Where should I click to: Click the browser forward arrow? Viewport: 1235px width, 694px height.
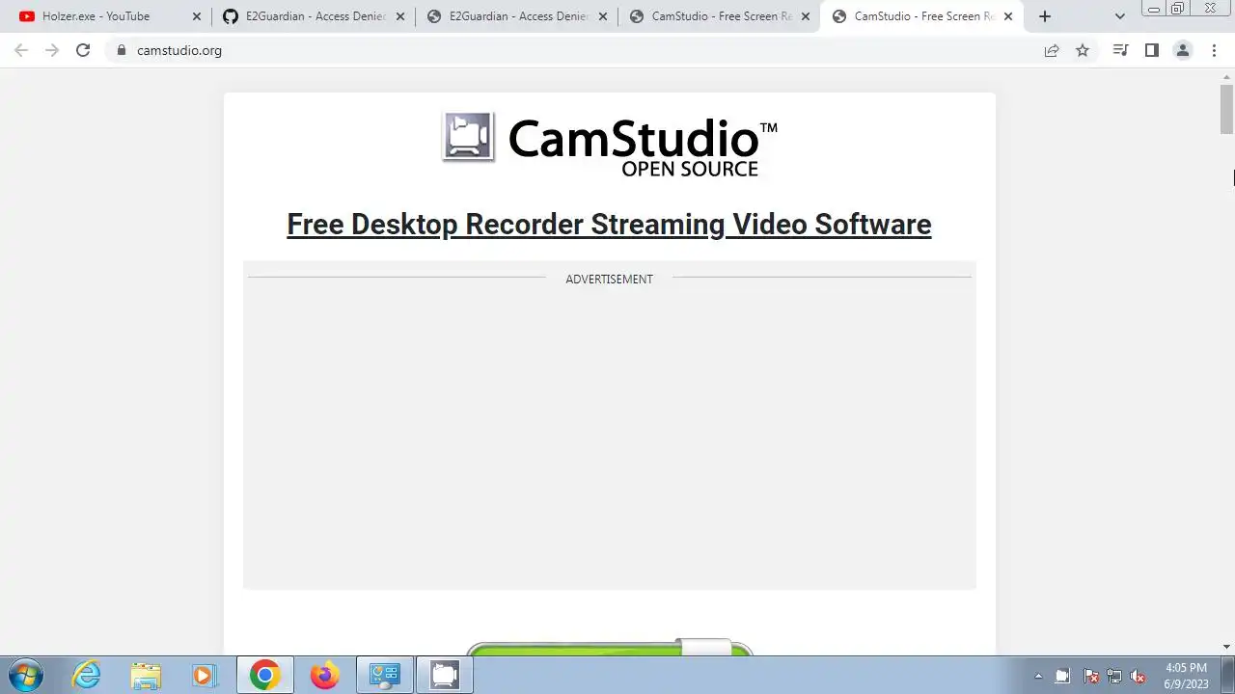coord(52,50)
